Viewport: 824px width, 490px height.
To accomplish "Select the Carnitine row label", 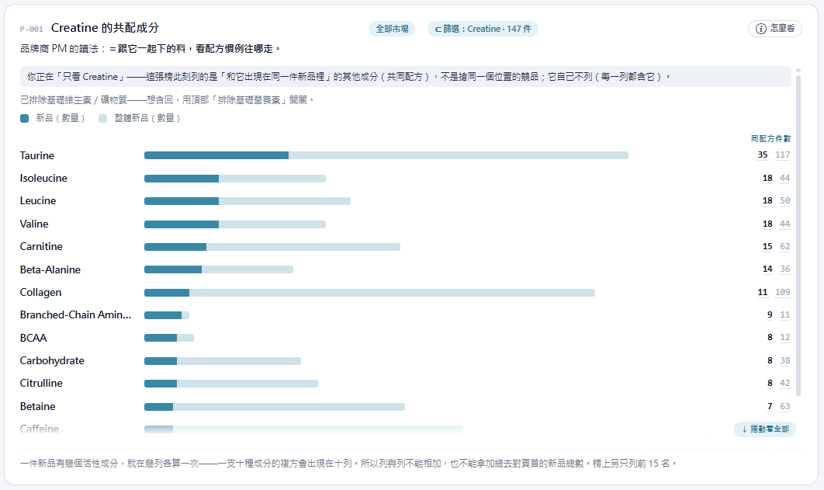I will tap(41, 247).
